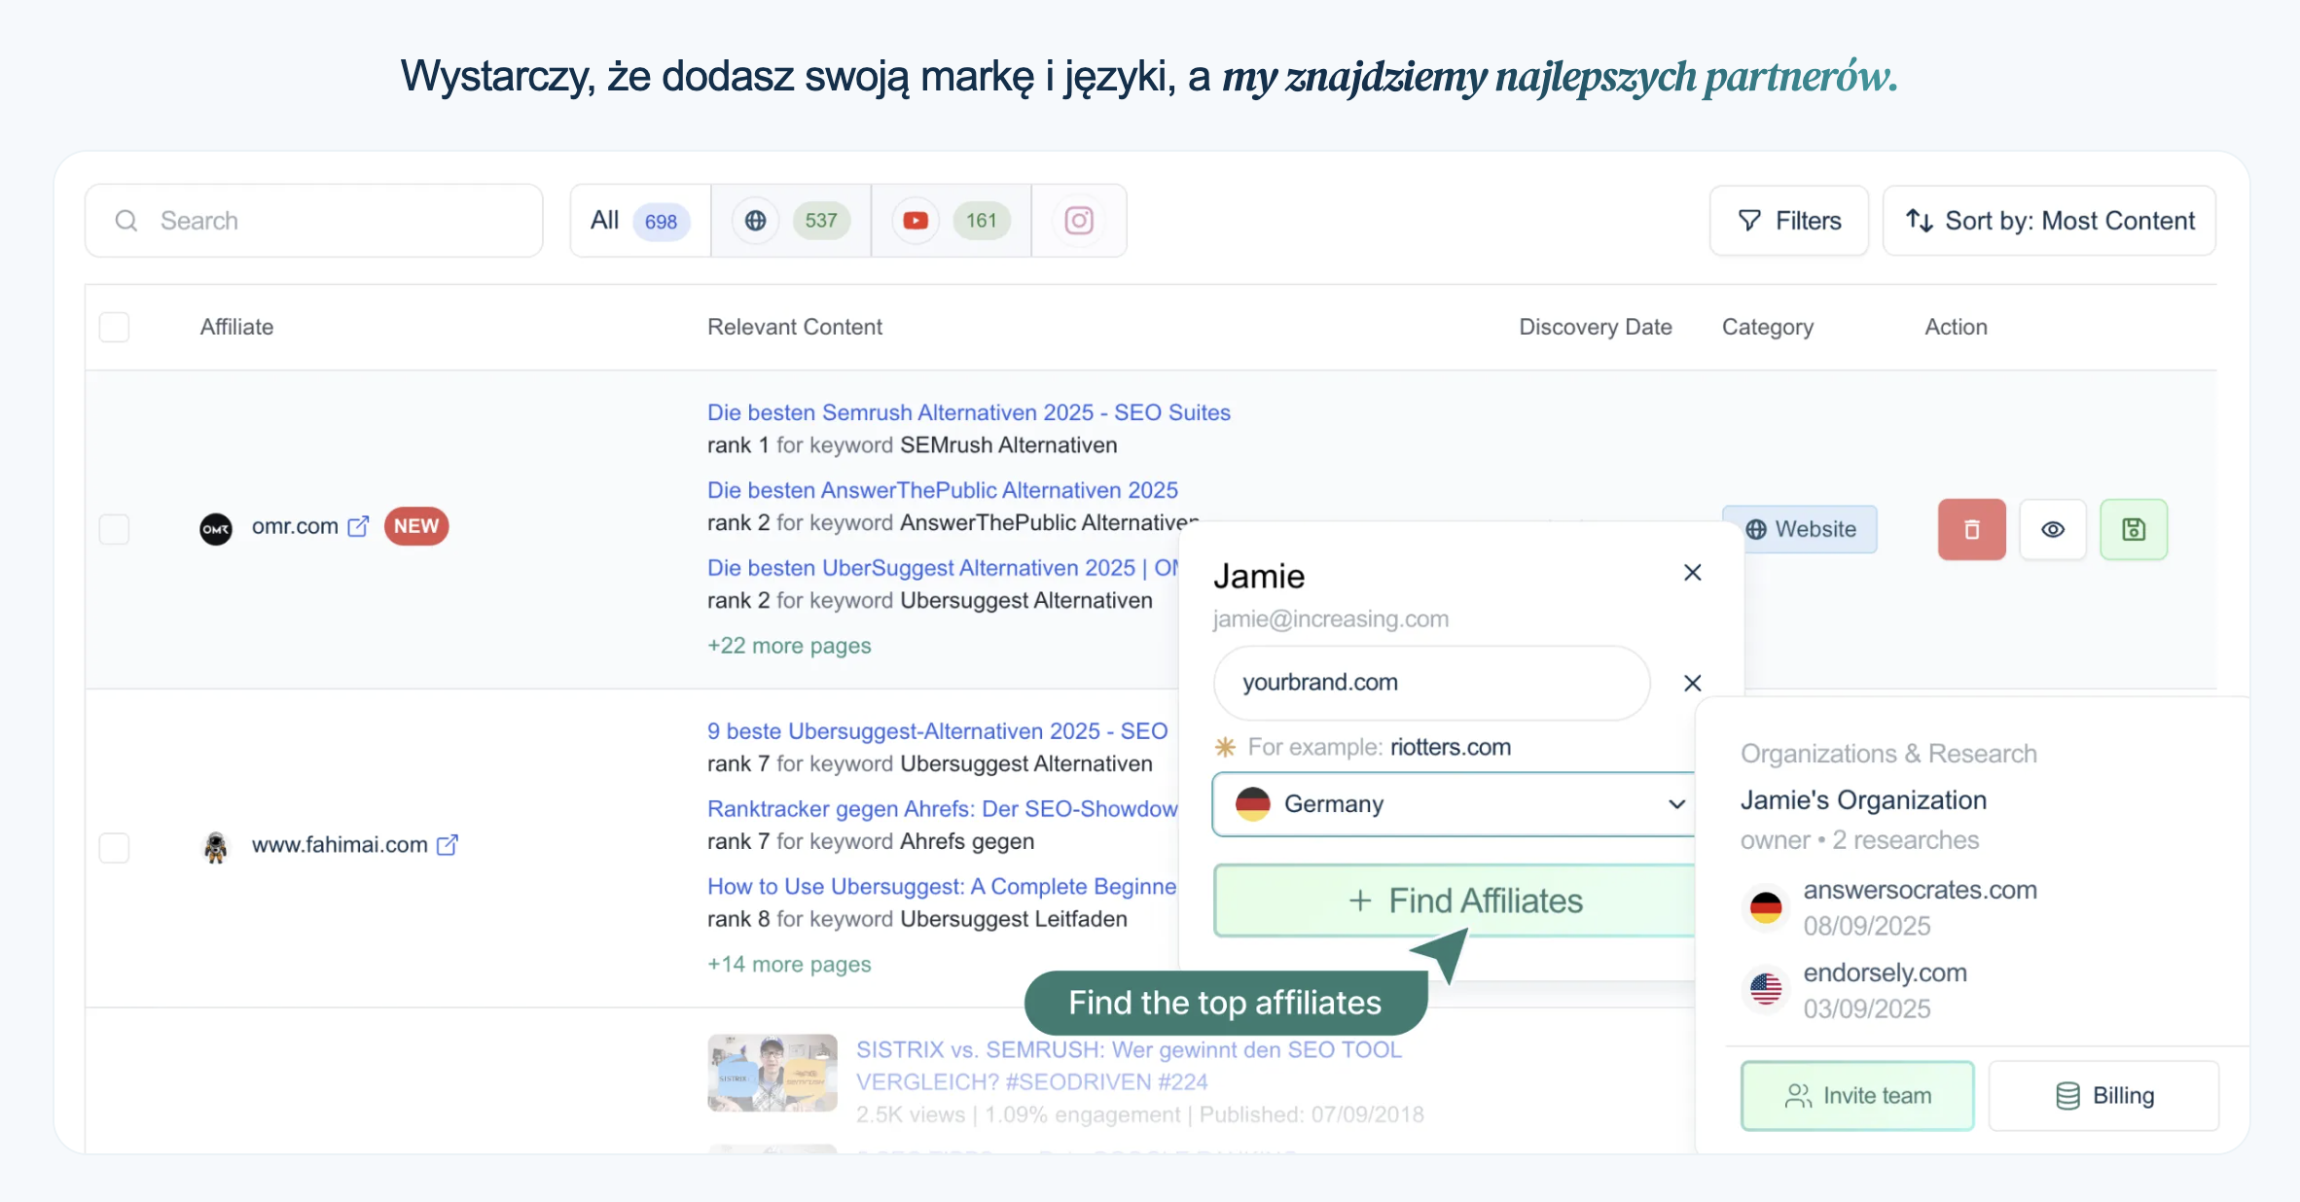2300x1202 pixels.
Task: Click the eye icon to view omr.com
Action: tap(2052, 529)
